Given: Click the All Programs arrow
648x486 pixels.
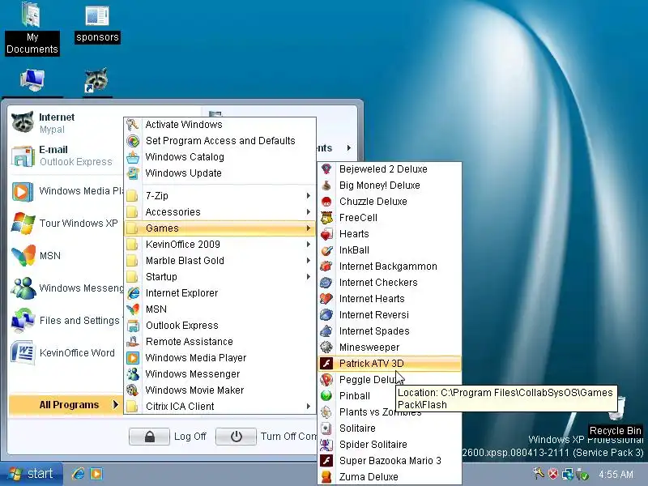Looking at the screenshot, I should [115, 404].
